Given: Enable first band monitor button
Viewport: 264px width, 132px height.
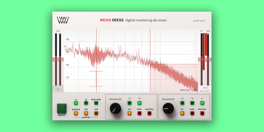Looking at the screenshot, I should pyautogui.click(x=149, y=113).
